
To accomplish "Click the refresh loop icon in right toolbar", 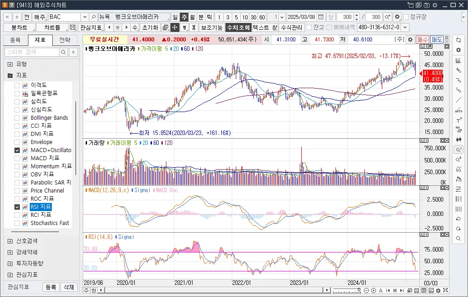I will [459, 40].
